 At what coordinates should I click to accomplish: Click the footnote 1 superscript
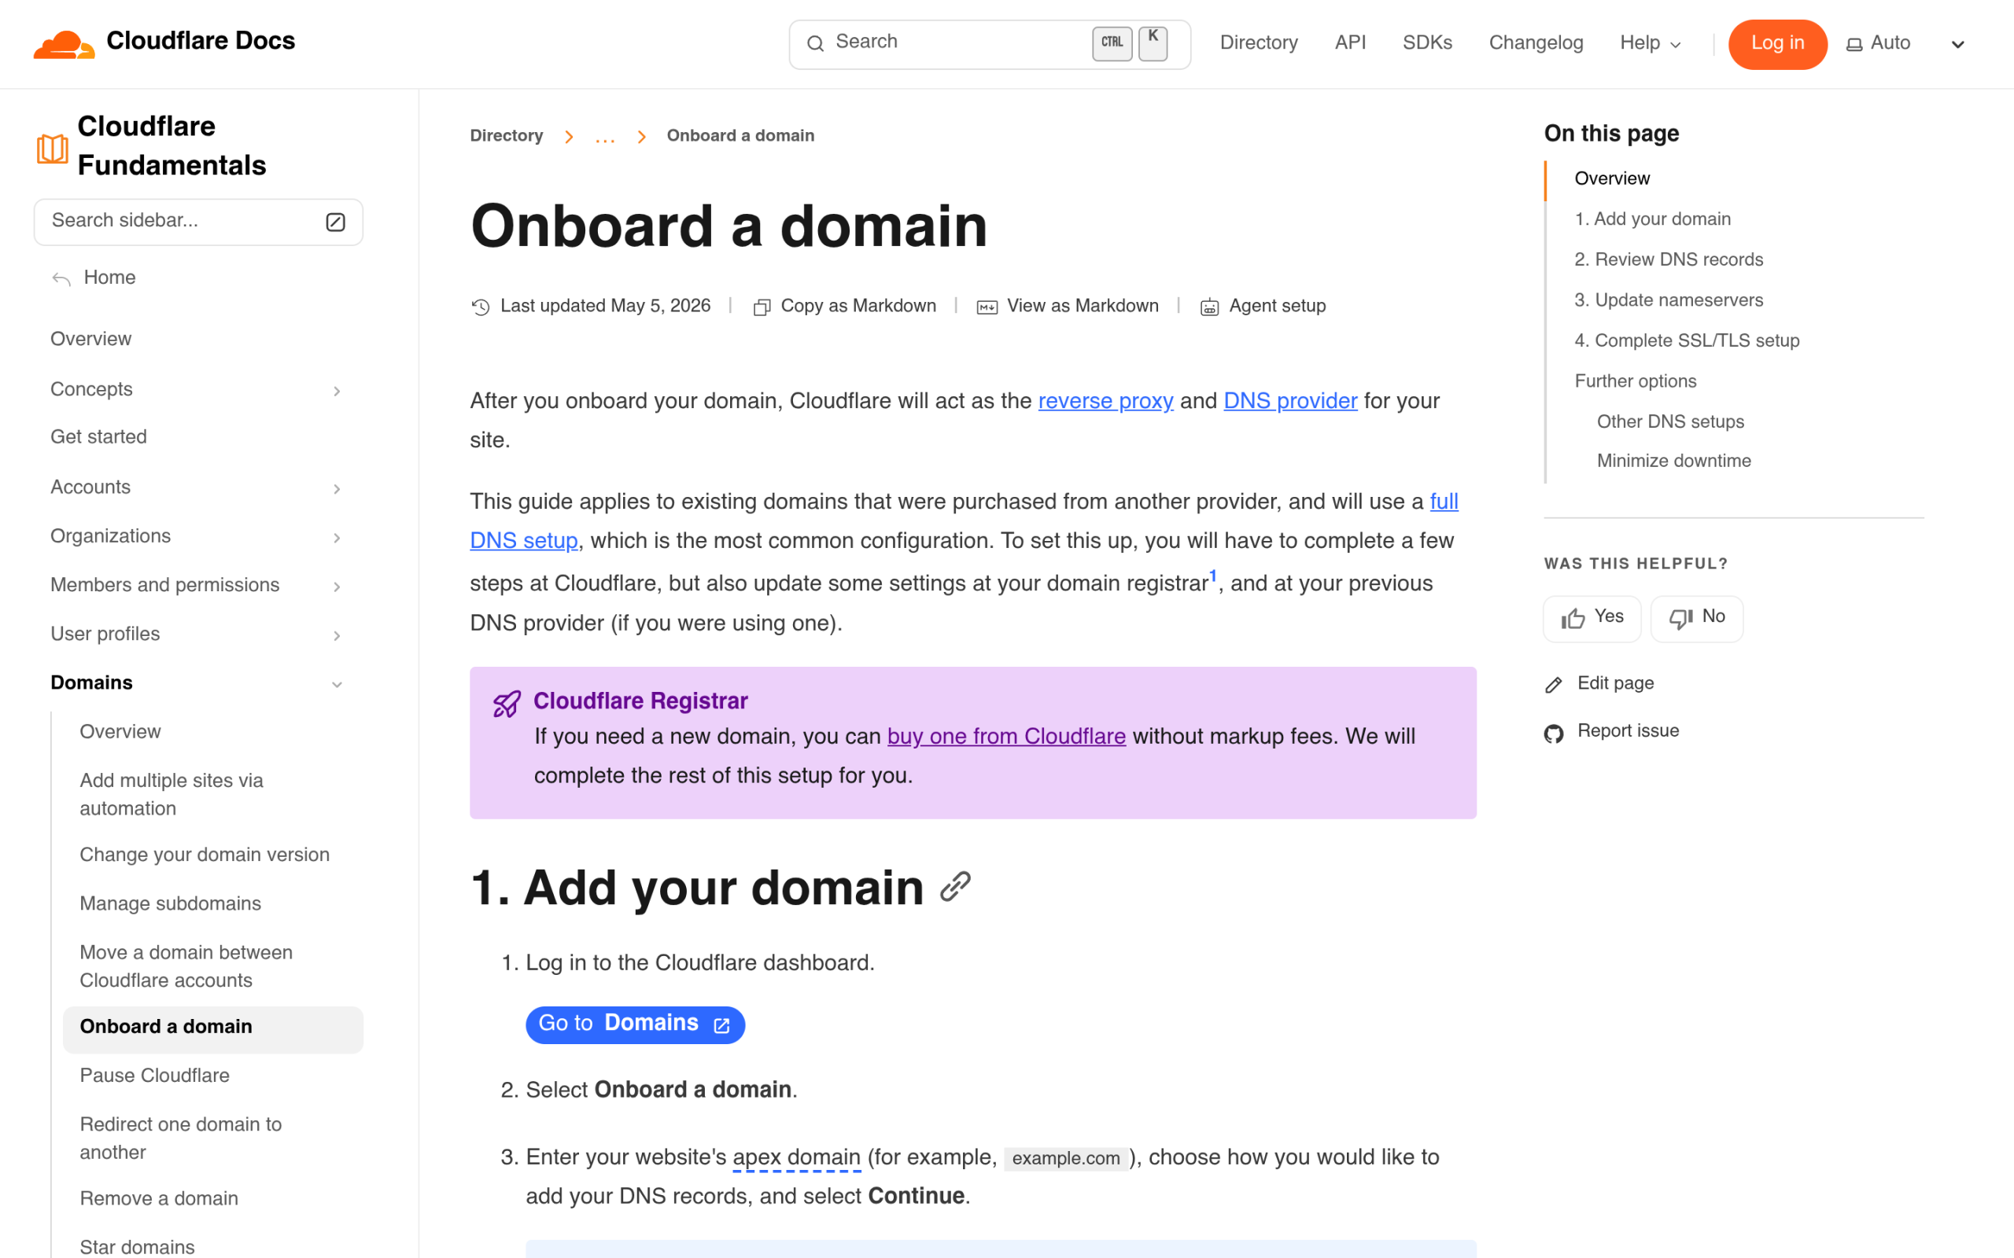[x=1213, y=576]
